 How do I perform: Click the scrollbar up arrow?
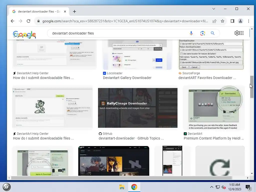[x=252, y=29]
